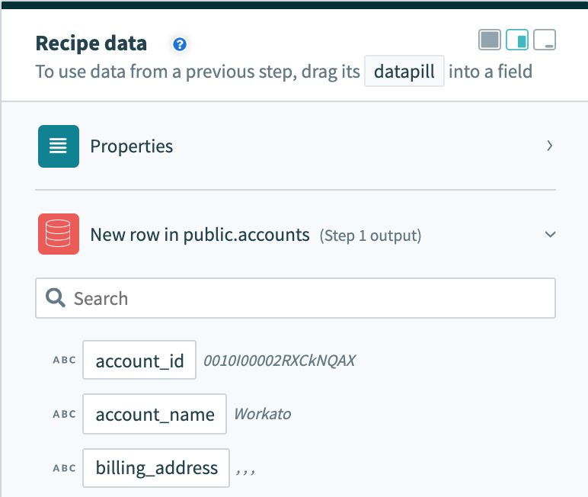Click the red database icon for public.accounts
The height and width of the screenshot is (497, 588).
(x=59, y=235)
